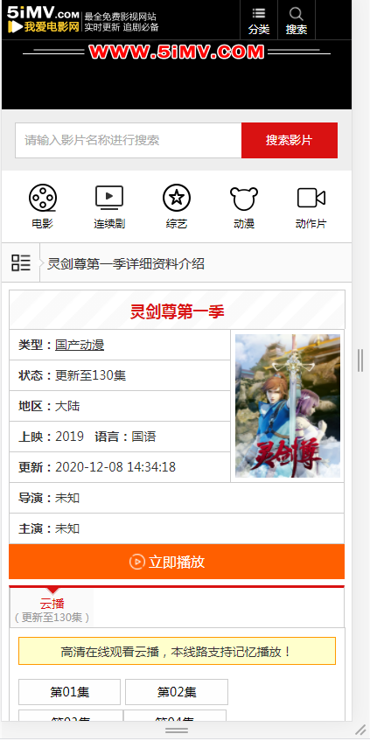Select the 综艺 star icon

click(177, 198)
